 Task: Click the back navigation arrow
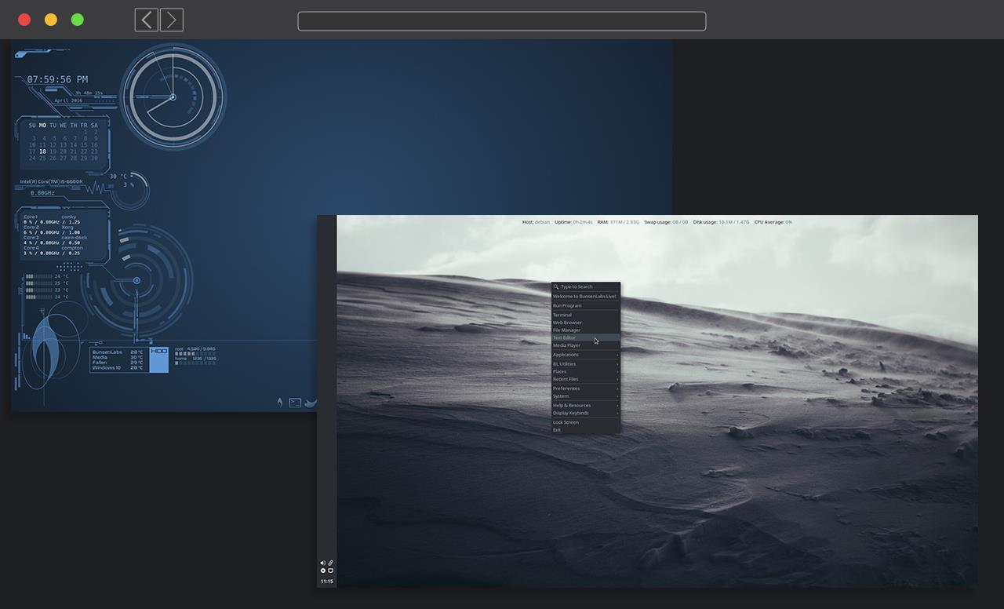[x=146, y=20]
